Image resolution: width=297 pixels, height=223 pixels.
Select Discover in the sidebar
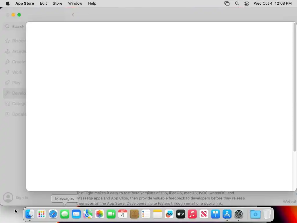(15, 41)
